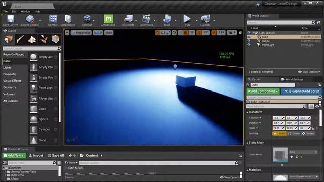This screenshot has width=324, height=182.
Task: Toggle visibility eye of Cube2 actor
Action: 249,41
